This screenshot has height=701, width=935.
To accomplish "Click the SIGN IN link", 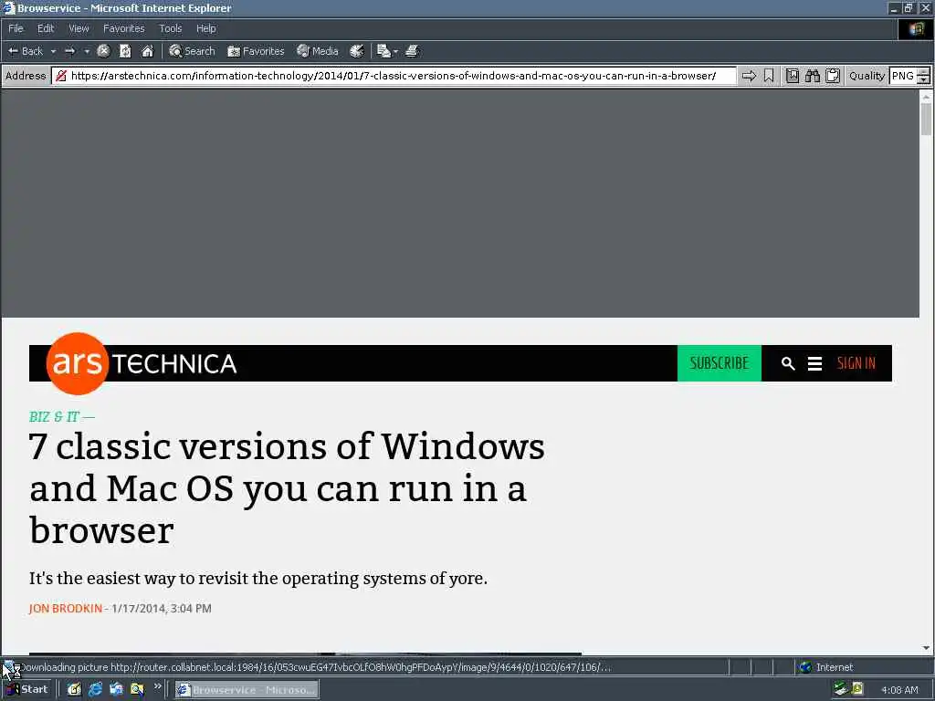I will tap(856, 363).
